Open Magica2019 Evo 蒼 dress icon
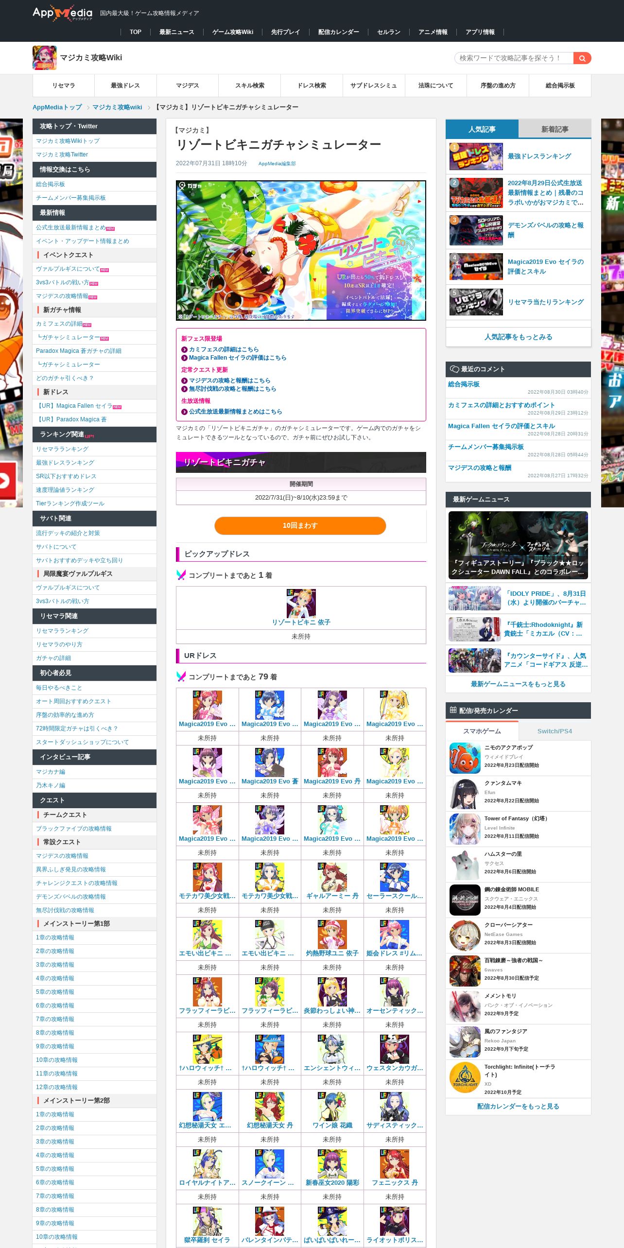 [x=270, y=762]
